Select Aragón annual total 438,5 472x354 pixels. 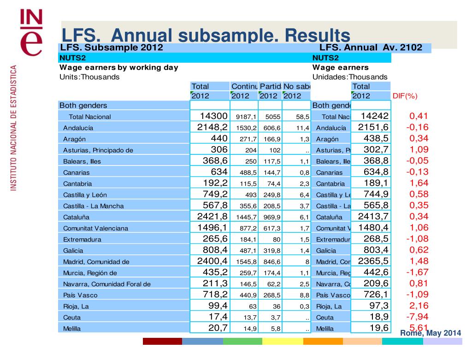[376, 138]
